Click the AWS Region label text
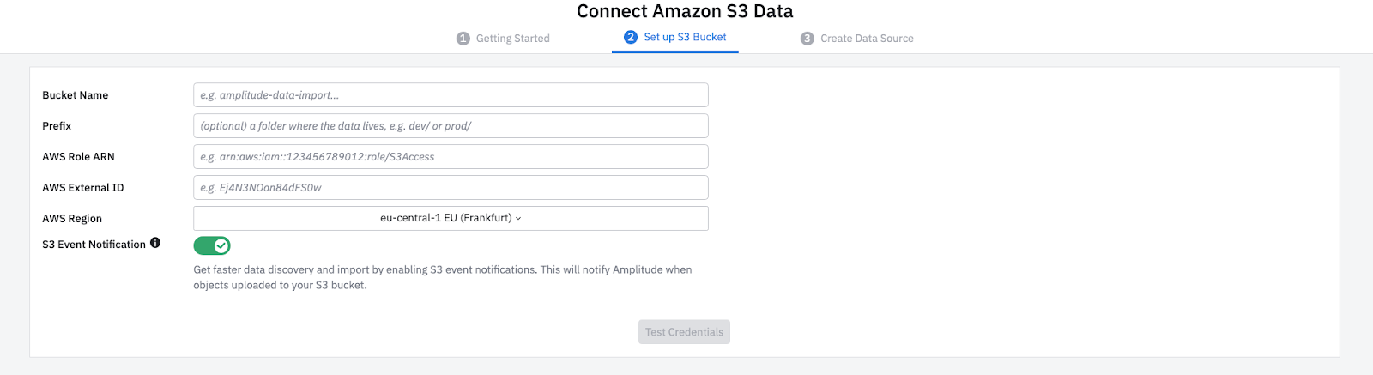 72,219
